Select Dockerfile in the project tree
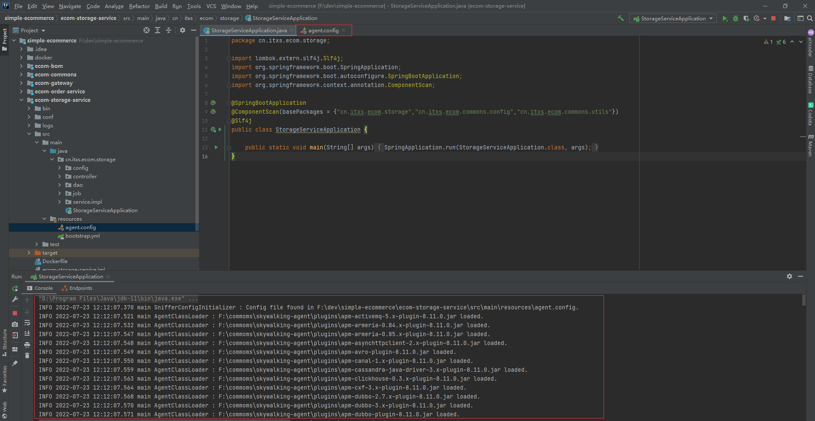This screenshot has width=815, height=421. tap(55, 261)
